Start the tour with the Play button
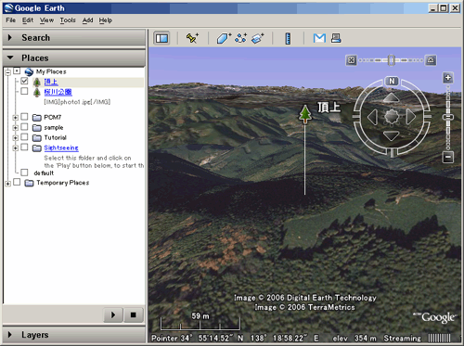The width and height of the screenshot is (464, 346). point(113,314)
